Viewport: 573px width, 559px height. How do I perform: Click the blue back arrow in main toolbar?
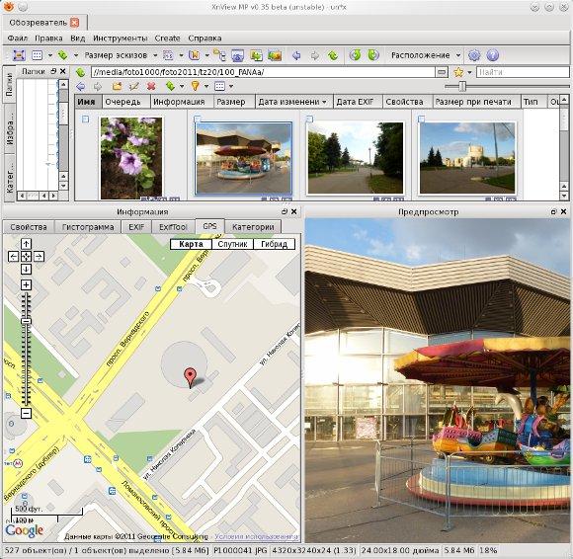pyautogui.click(x=296, y=55)
